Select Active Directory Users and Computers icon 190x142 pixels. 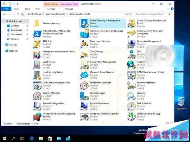click(132, 34)
